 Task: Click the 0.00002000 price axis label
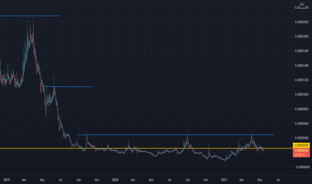[302, 22]
